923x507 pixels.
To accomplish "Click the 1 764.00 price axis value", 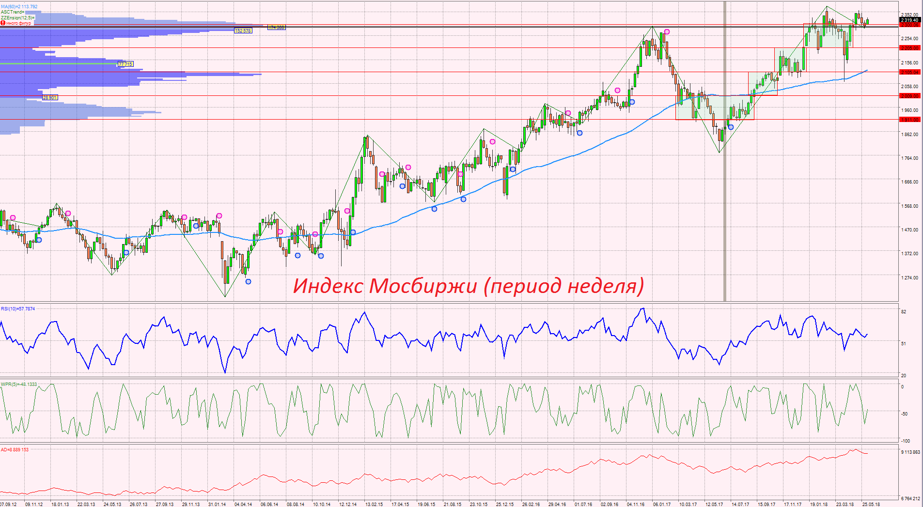I will [909, 158].
